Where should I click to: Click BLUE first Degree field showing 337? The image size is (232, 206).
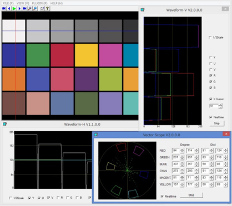(175, 164)
